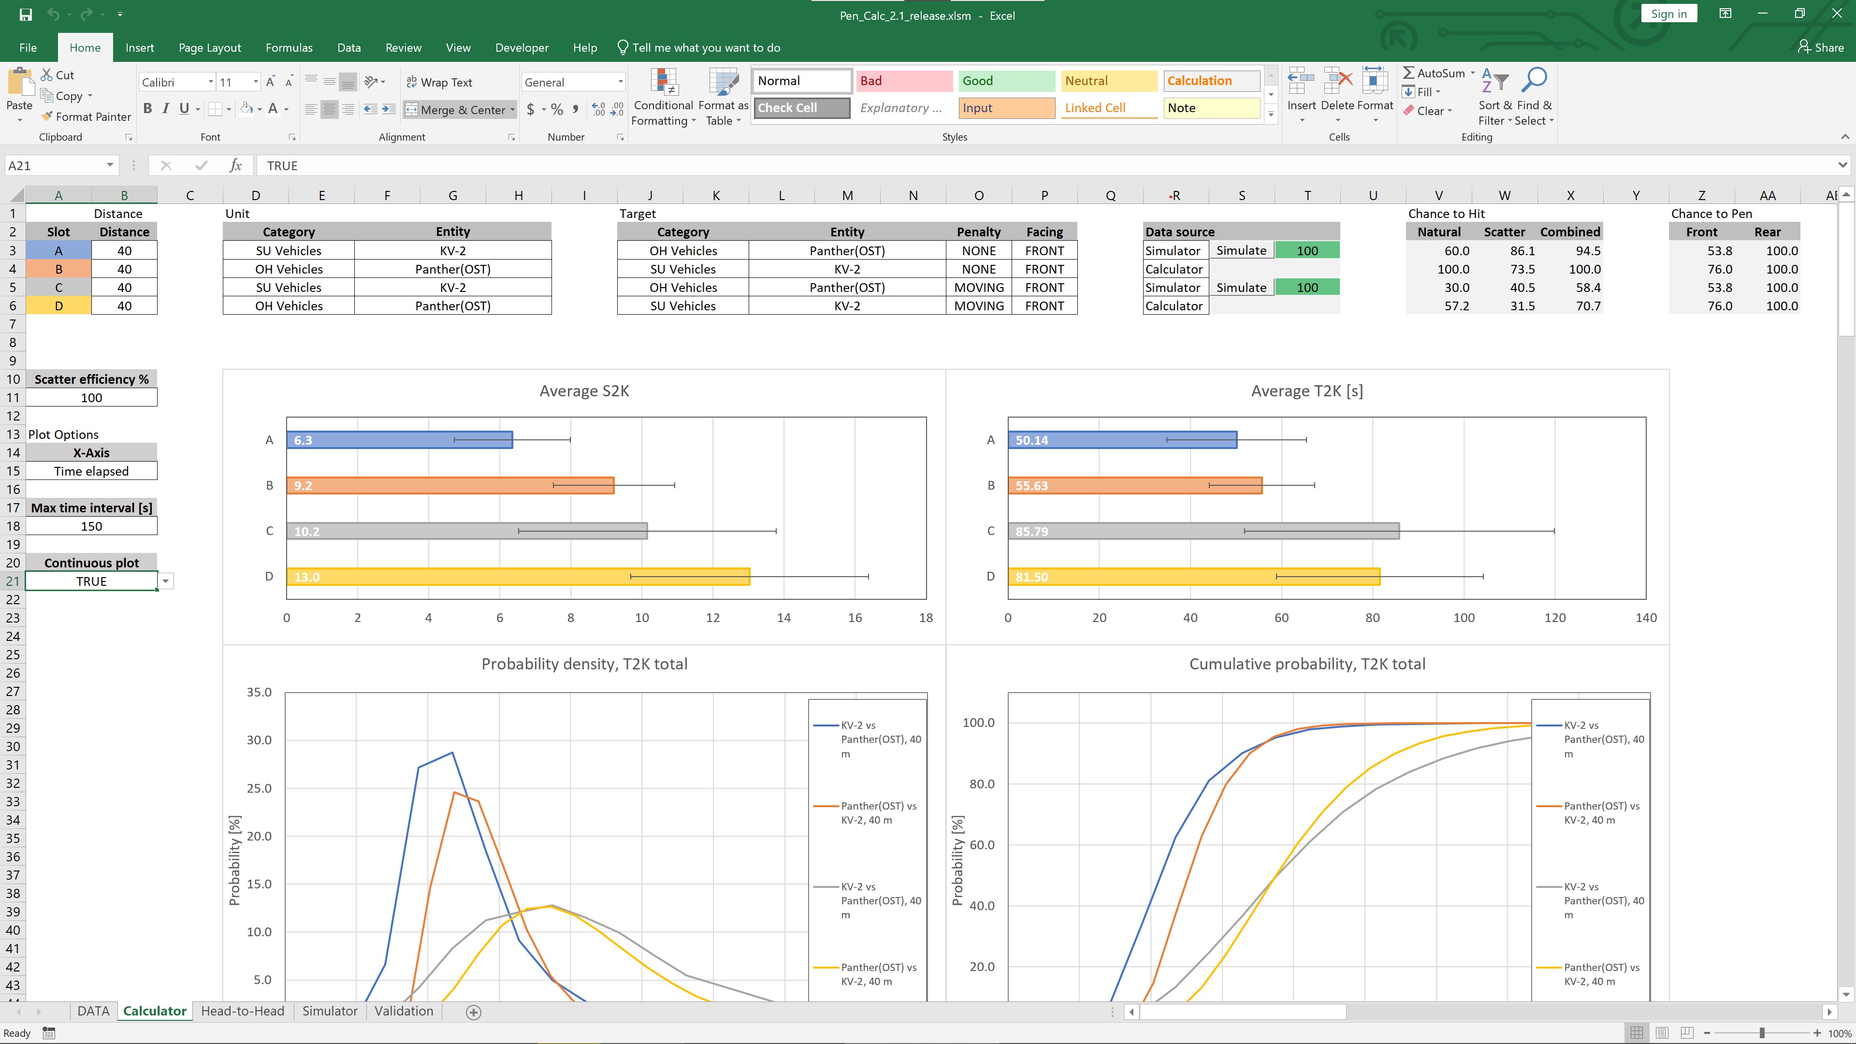This screenshot has width=1856, height=1044.
Task: Switch to Page Layout view in status bar
Action: pos(1662,1033)
